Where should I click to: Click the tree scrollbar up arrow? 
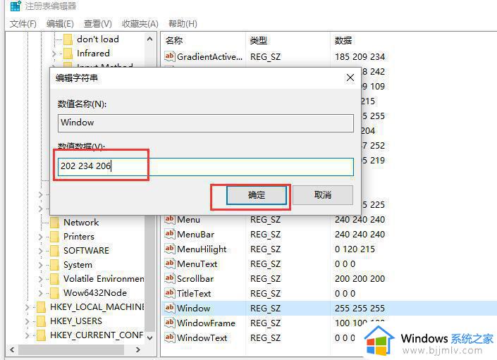coord(150,39)
